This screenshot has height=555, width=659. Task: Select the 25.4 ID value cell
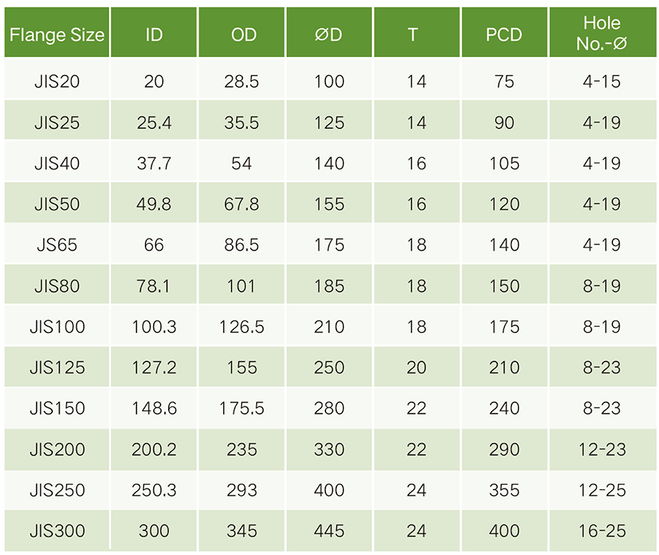[x=154, y=122]
